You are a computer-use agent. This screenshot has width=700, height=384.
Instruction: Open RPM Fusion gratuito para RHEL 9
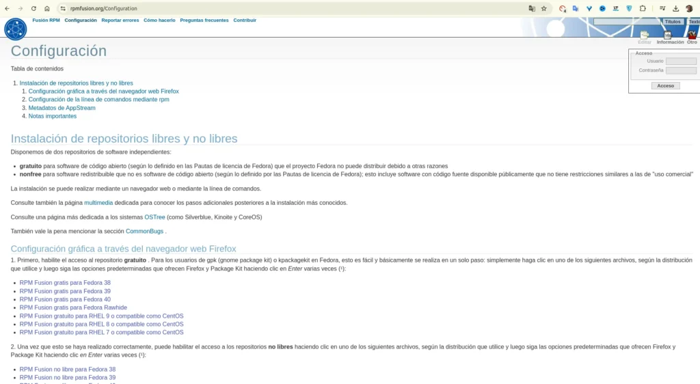pyautogui.click(x=101, y=316)
